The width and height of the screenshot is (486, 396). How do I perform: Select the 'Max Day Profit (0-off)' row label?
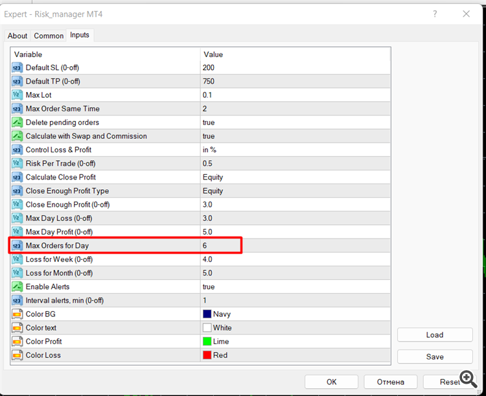pyautogui.click(x=59, y=232)
